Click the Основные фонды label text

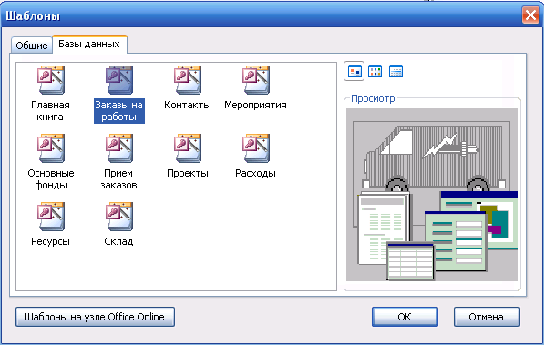51,179
